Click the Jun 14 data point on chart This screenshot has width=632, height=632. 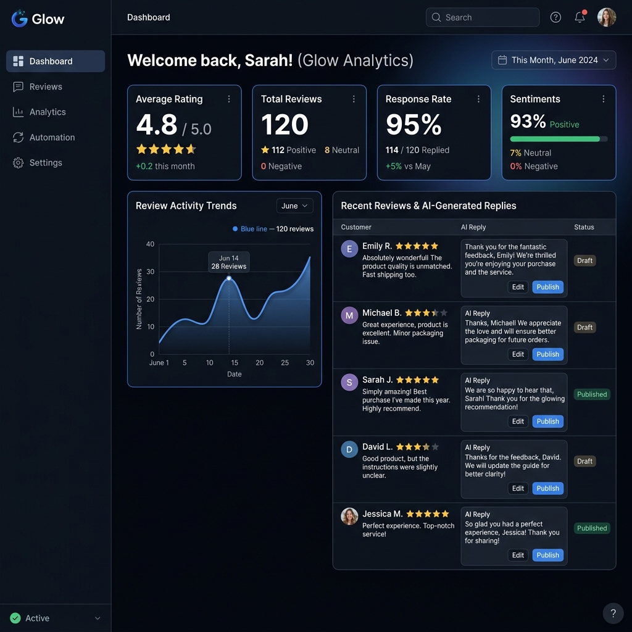click(229, 278)
